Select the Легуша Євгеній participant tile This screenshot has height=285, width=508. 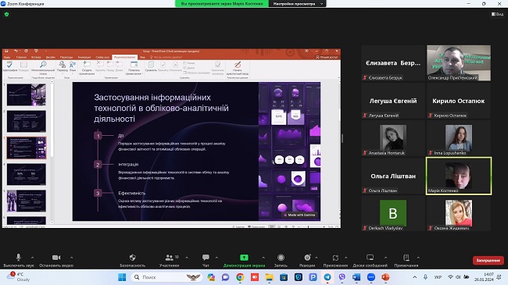[x=393, y=101]
